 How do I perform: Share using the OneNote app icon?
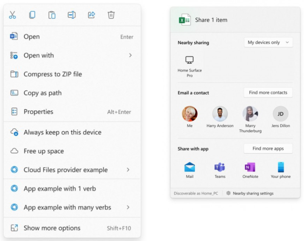(x=250, y=167)
